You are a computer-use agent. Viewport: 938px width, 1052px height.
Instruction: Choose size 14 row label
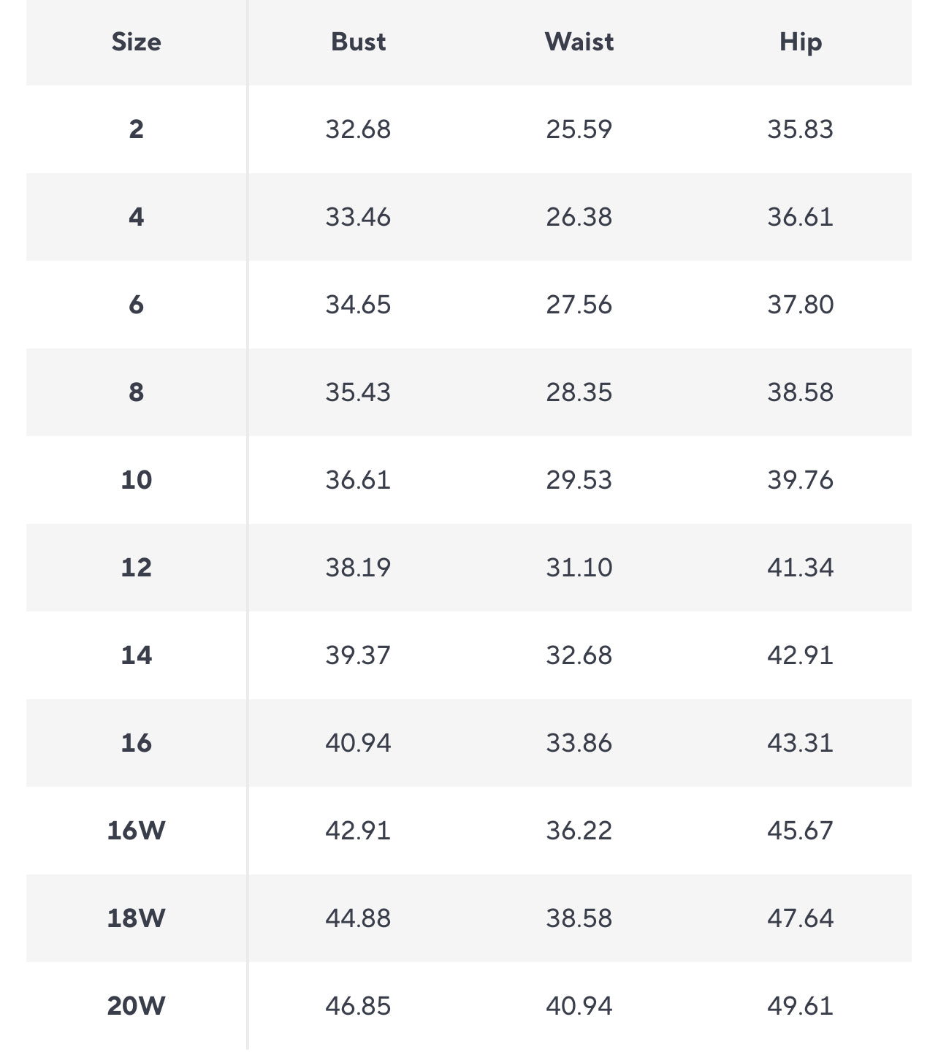pyautogui.click(x=137, y=655)
